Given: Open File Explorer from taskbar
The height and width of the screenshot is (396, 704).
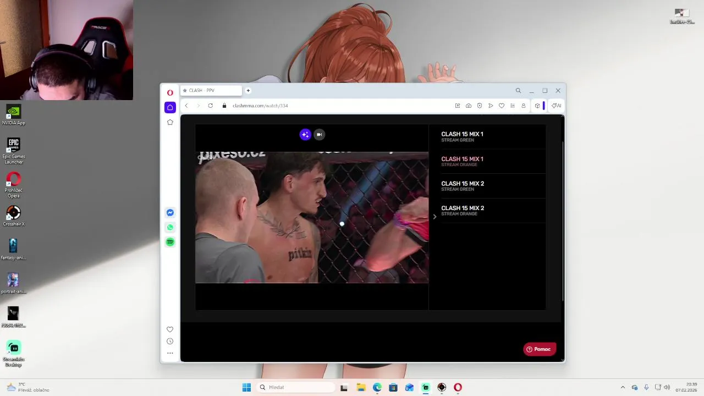Looking at the screenshot, I should click(x=361, y=387).
